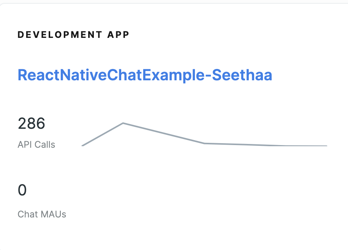
Task: Click the sparkline elbow after the decline
Action: point(204,144)
